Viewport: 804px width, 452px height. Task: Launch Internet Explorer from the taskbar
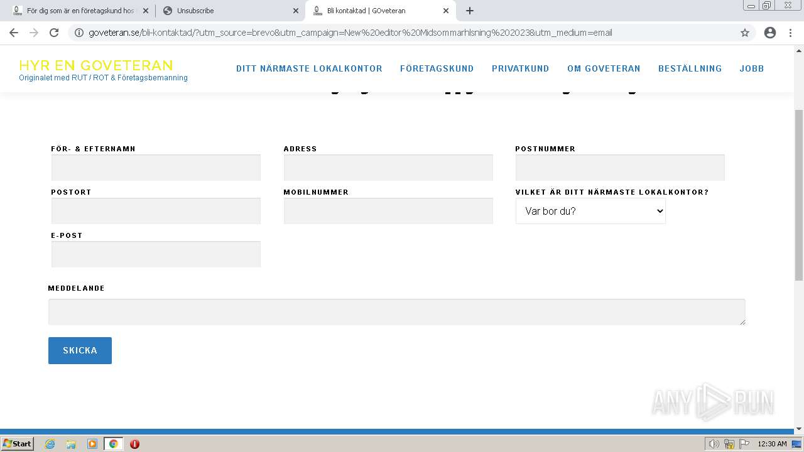(x=50, y=444)
